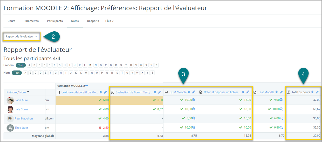
Task: Open the Paramètres tab
Action: click(x=31, y=21)
